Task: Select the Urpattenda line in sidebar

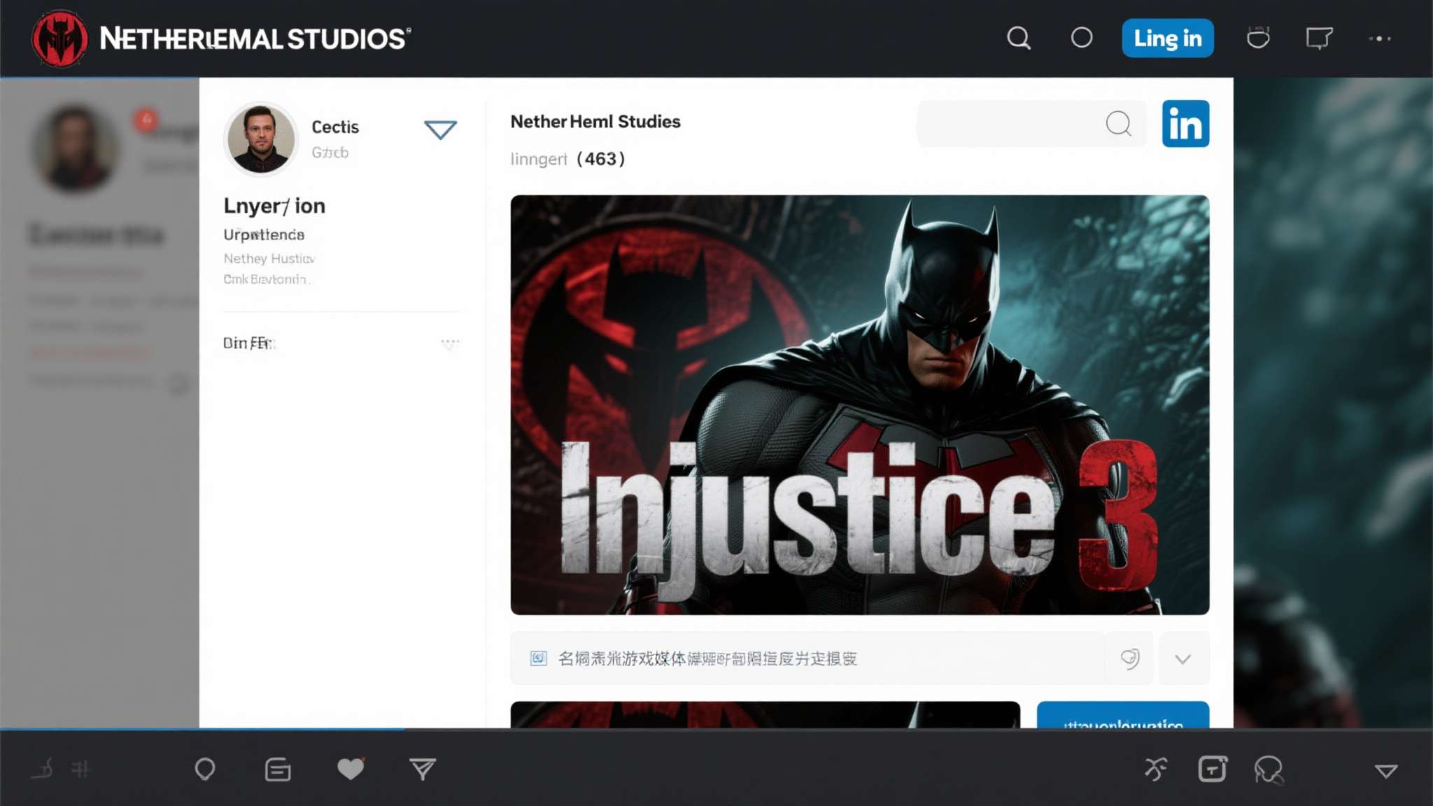Action: point(264,234)
